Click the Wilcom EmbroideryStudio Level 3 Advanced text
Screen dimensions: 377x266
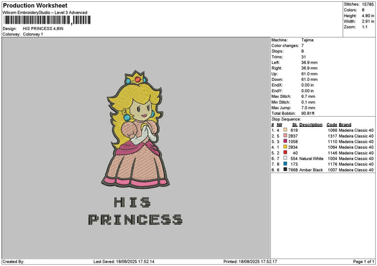pyautogui.click(x=45, y=13)
